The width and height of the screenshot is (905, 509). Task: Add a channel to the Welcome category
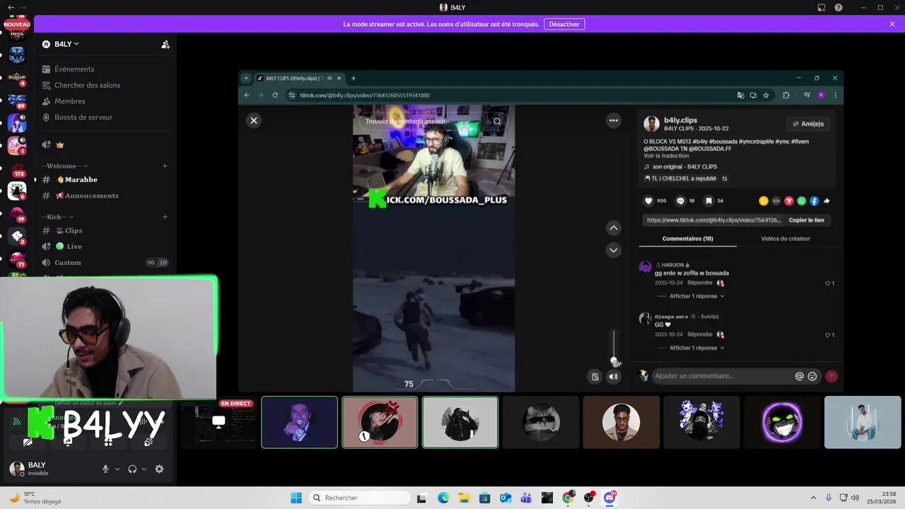[x=165, y=166]
